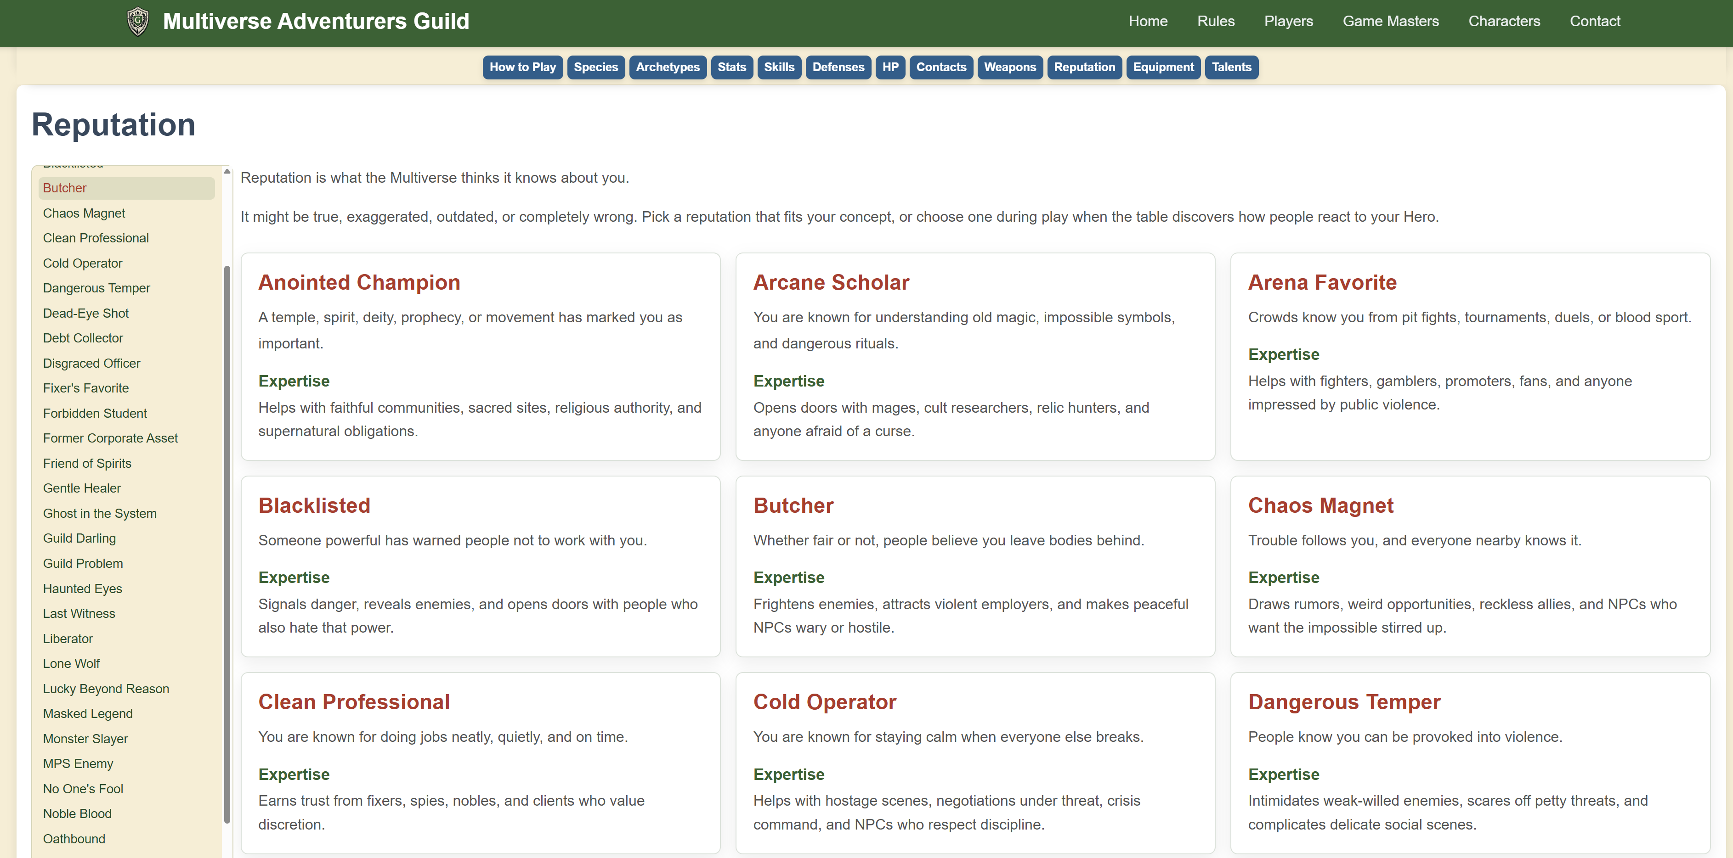This screenshot has width=1733, height=858.
Task: Open the Equipment section
Action: [1163, 67]
